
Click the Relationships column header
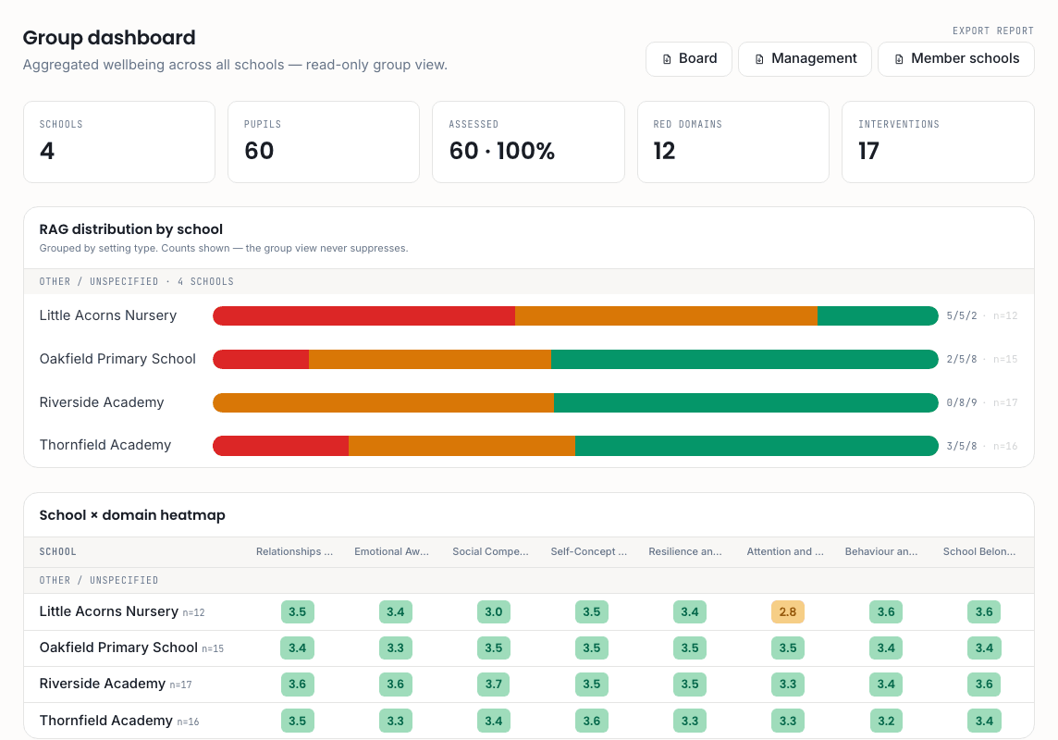[294, 552]
